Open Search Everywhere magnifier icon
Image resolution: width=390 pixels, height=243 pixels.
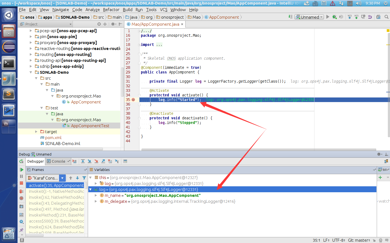[x=386, y=17]
